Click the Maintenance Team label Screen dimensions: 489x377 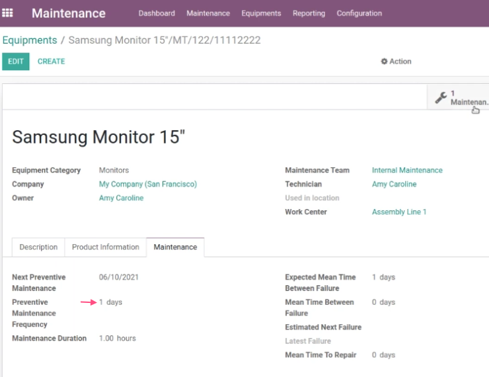[317, 170]
